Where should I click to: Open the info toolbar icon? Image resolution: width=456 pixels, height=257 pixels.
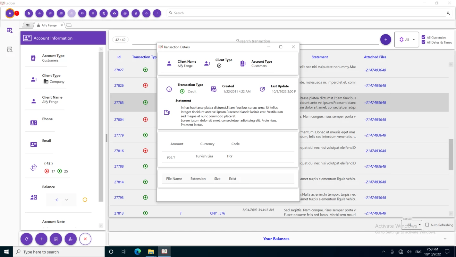point(157,13)
